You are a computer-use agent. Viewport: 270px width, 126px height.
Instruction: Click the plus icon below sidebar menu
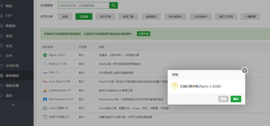[x=13, y=105]
